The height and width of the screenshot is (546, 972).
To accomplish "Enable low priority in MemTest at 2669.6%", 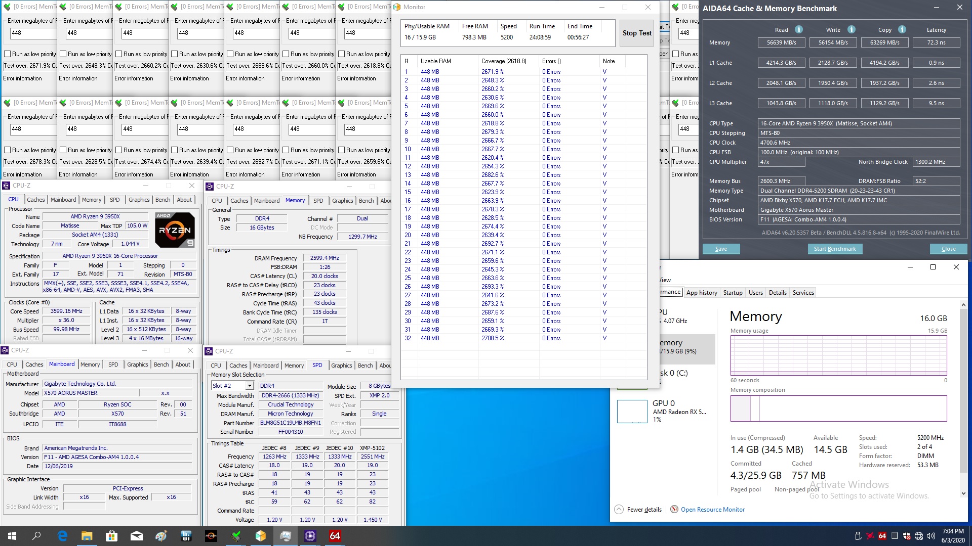I will point(230,54).
